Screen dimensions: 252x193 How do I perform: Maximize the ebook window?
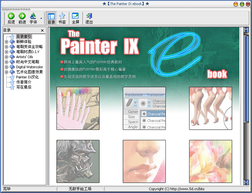point(242,4)
